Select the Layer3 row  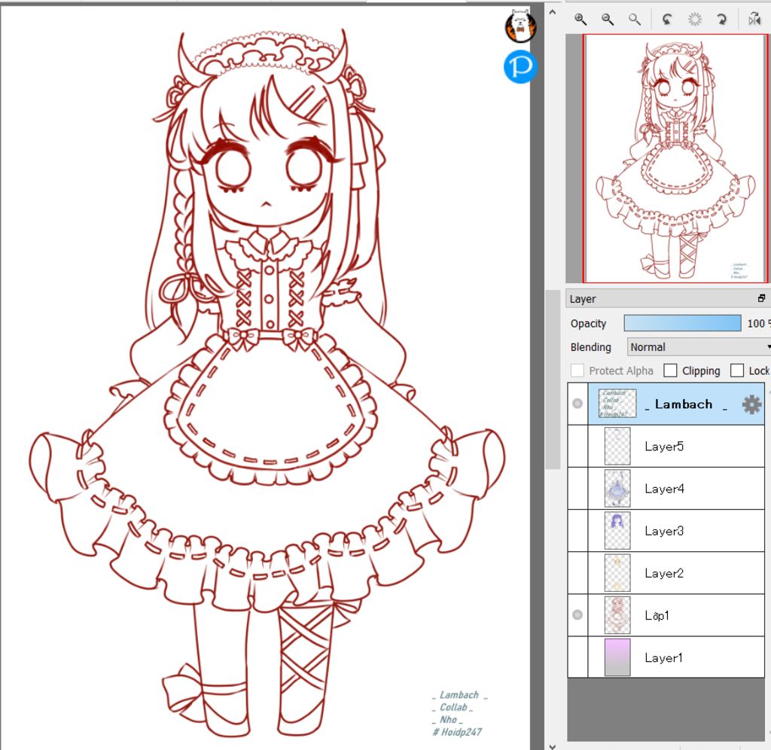click(x=676, y=531)
